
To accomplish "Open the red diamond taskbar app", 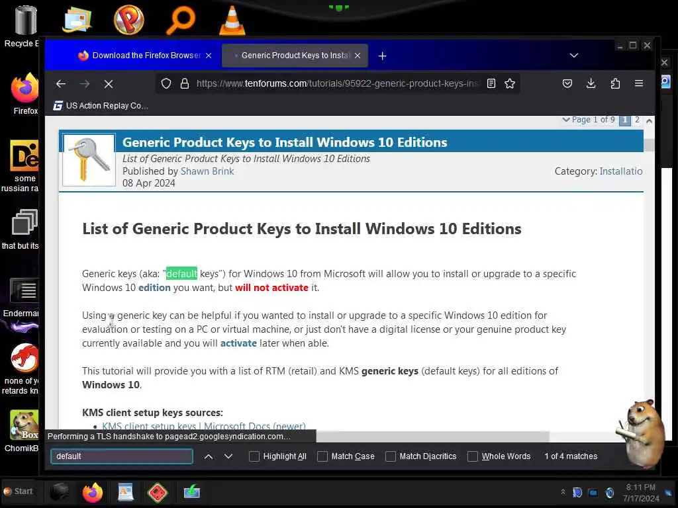I will click(x=158, y=492).
